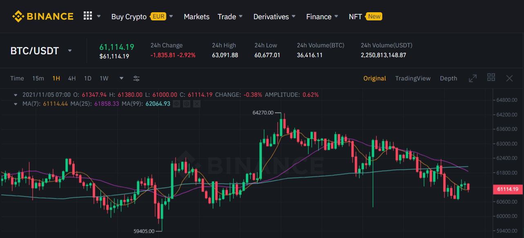Click the 63000.00 price axis label

(x=506, y=144)
